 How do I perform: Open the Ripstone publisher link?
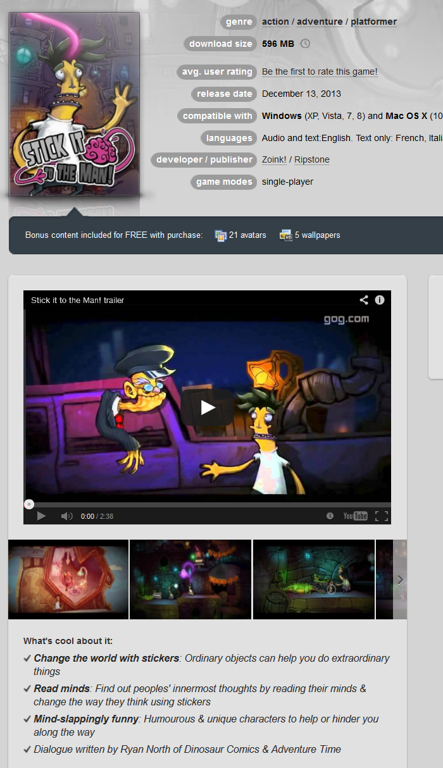312,160
